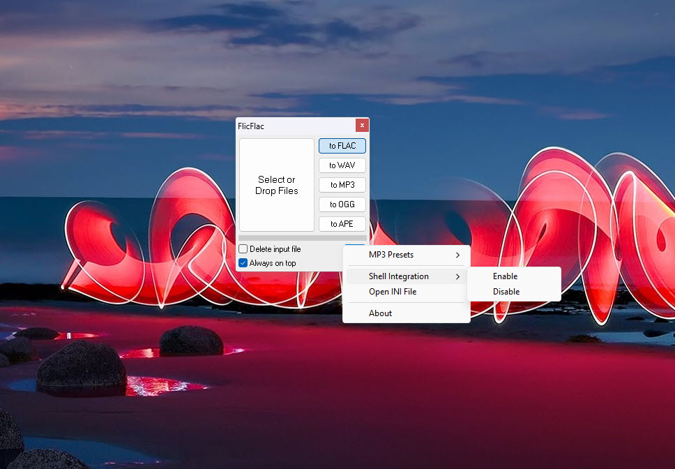The width and height of the screenshot is (675, 469).
Task: Click the to WAV button
Action: (x=342, y=165)
